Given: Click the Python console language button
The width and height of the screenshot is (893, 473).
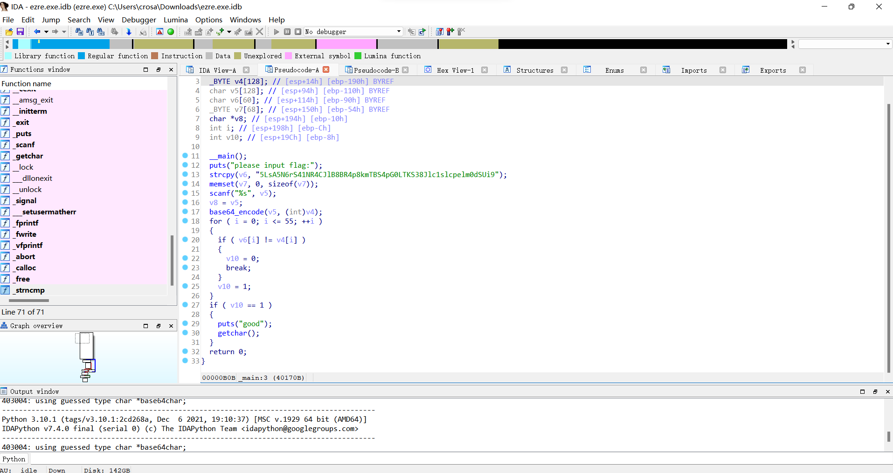Looking at the screenshot, I should click(14, 459).
